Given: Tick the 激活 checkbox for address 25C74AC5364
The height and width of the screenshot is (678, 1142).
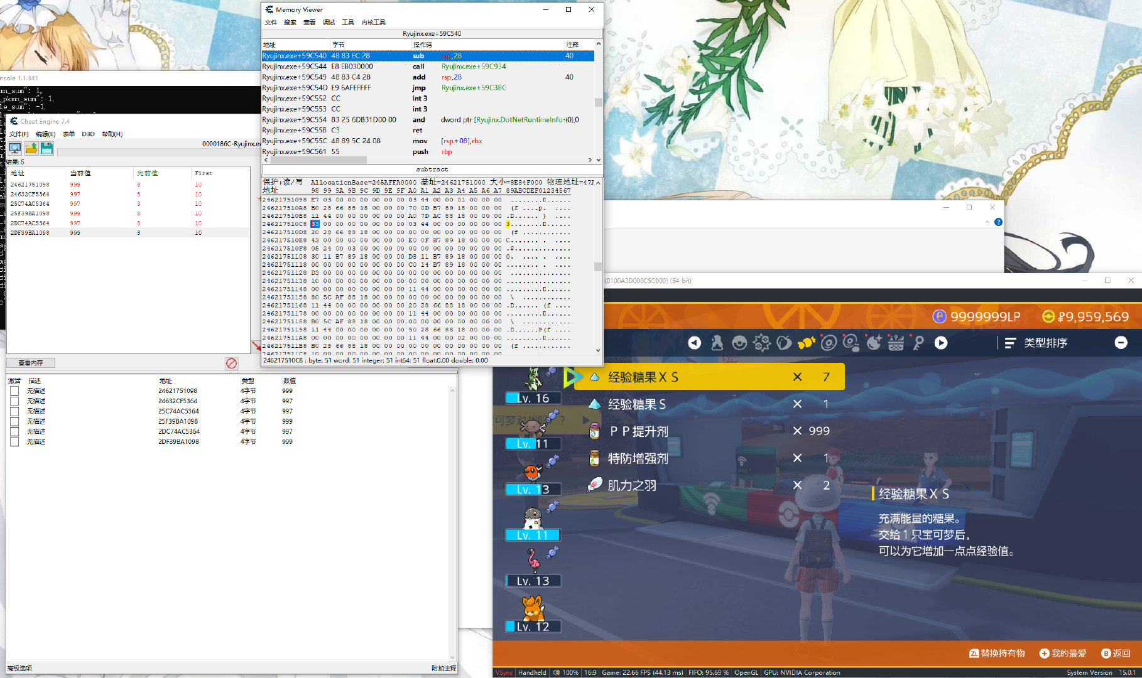Looking at the screenshot, I should pyautogui.click(x=14, y=411).
